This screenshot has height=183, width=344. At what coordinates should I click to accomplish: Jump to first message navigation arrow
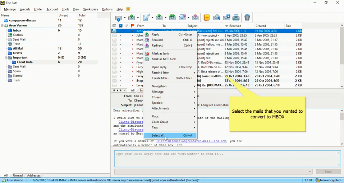click(x=114, y=90)
